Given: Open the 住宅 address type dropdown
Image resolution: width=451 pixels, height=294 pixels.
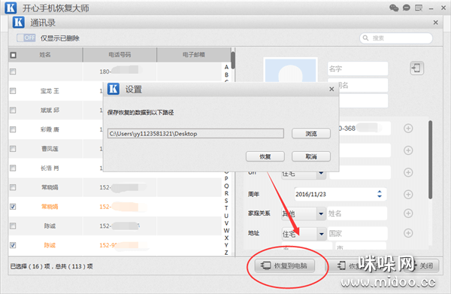Looking at the screenshot, I should 304,234.
